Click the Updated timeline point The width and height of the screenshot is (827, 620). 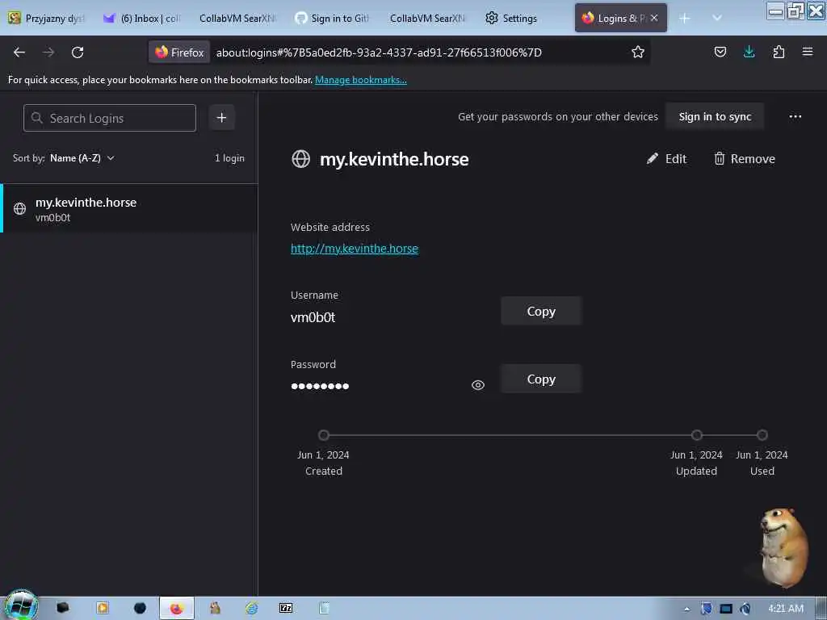(697, 435)
